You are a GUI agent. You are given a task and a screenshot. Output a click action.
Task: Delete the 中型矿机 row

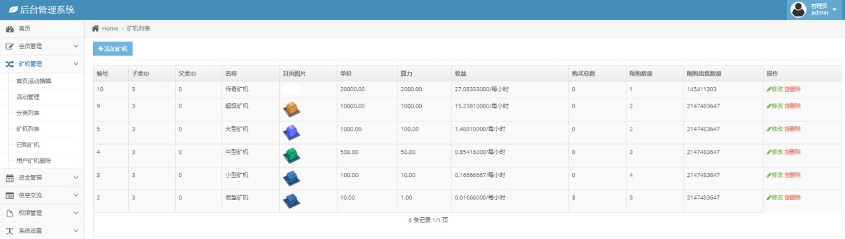[x=792, y=152]
